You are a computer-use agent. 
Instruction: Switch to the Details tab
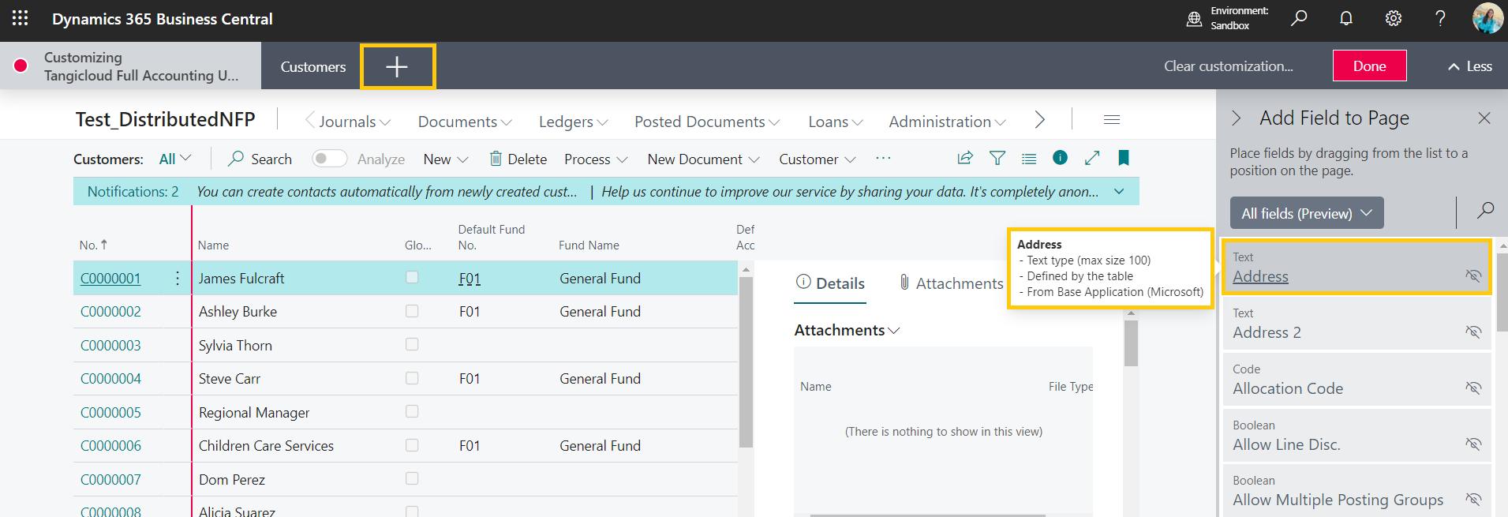(830, 283)
